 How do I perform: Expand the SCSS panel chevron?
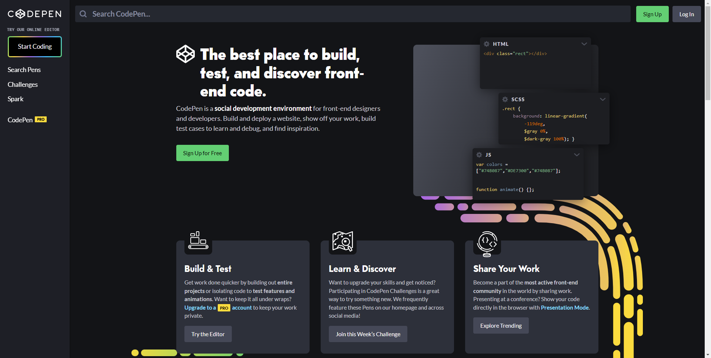[x=603, y=99]
